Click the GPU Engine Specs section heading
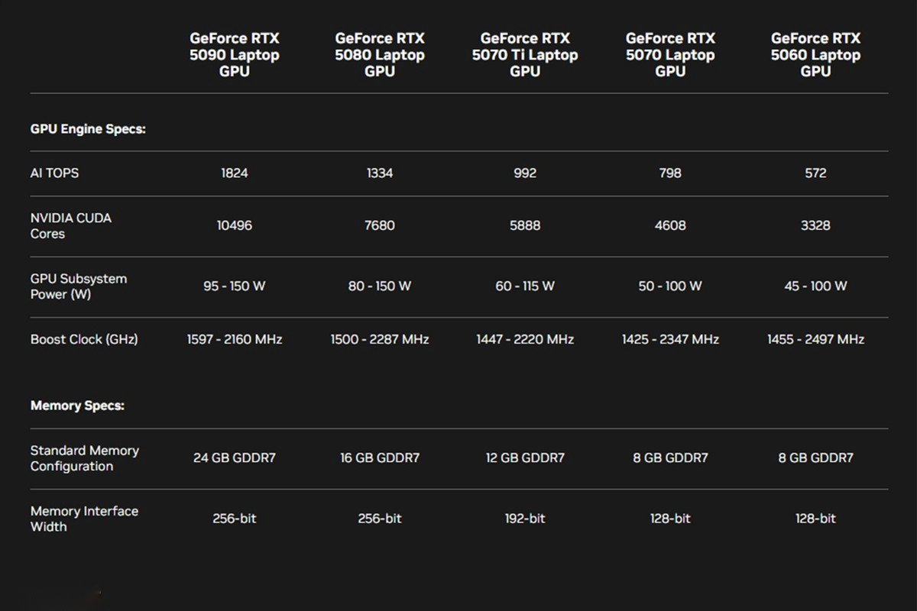This screenshot has width=917, height=611. click(x=88, y=129)
